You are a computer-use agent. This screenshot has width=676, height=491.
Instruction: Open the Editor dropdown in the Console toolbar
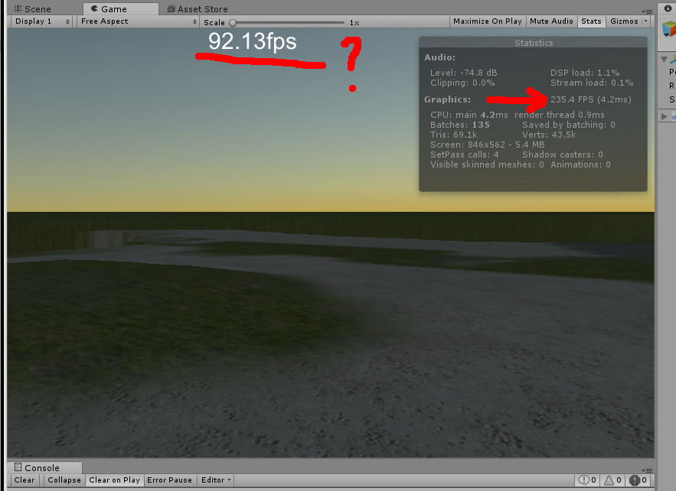pyautogui.click(x=215, y=480)
